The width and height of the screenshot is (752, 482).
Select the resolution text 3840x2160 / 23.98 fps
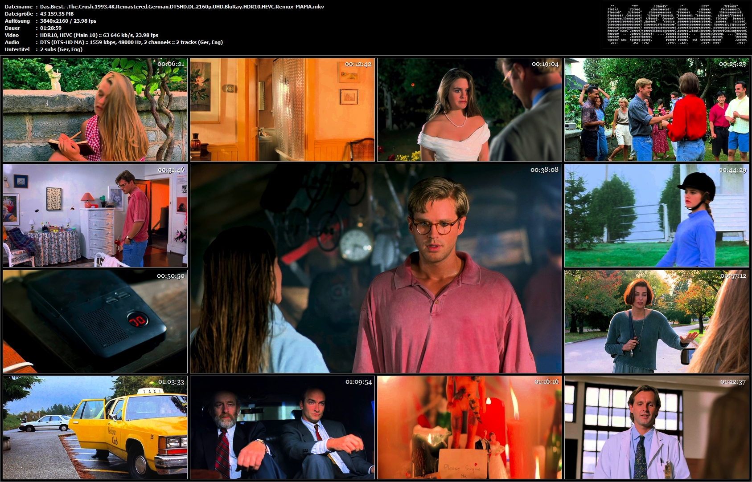coord(68,21)
